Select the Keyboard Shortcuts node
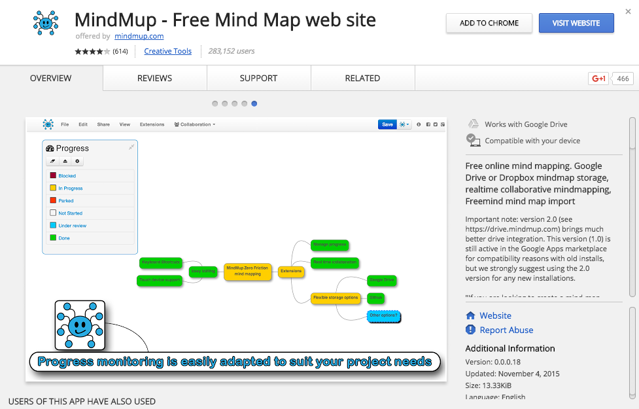Viewport: 639px width, 409px height. 161,262
